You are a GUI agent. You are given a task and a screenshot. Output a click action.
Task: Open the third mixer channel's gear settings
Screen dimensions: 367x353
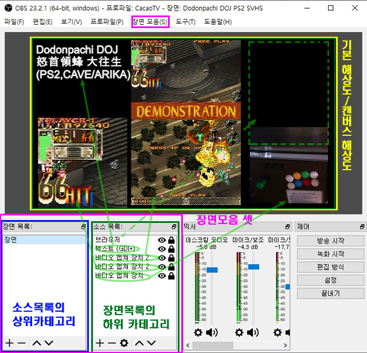[x=278, y=332]
